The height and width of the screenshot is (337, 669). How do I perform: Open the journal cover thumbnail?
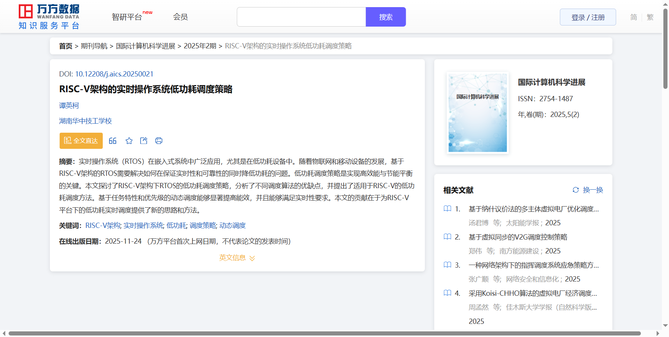477,112
